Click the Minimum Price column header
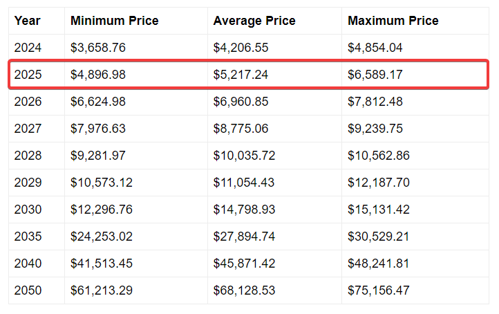The width and height of the screenshot is (499, 314). (x=114, y=21)
